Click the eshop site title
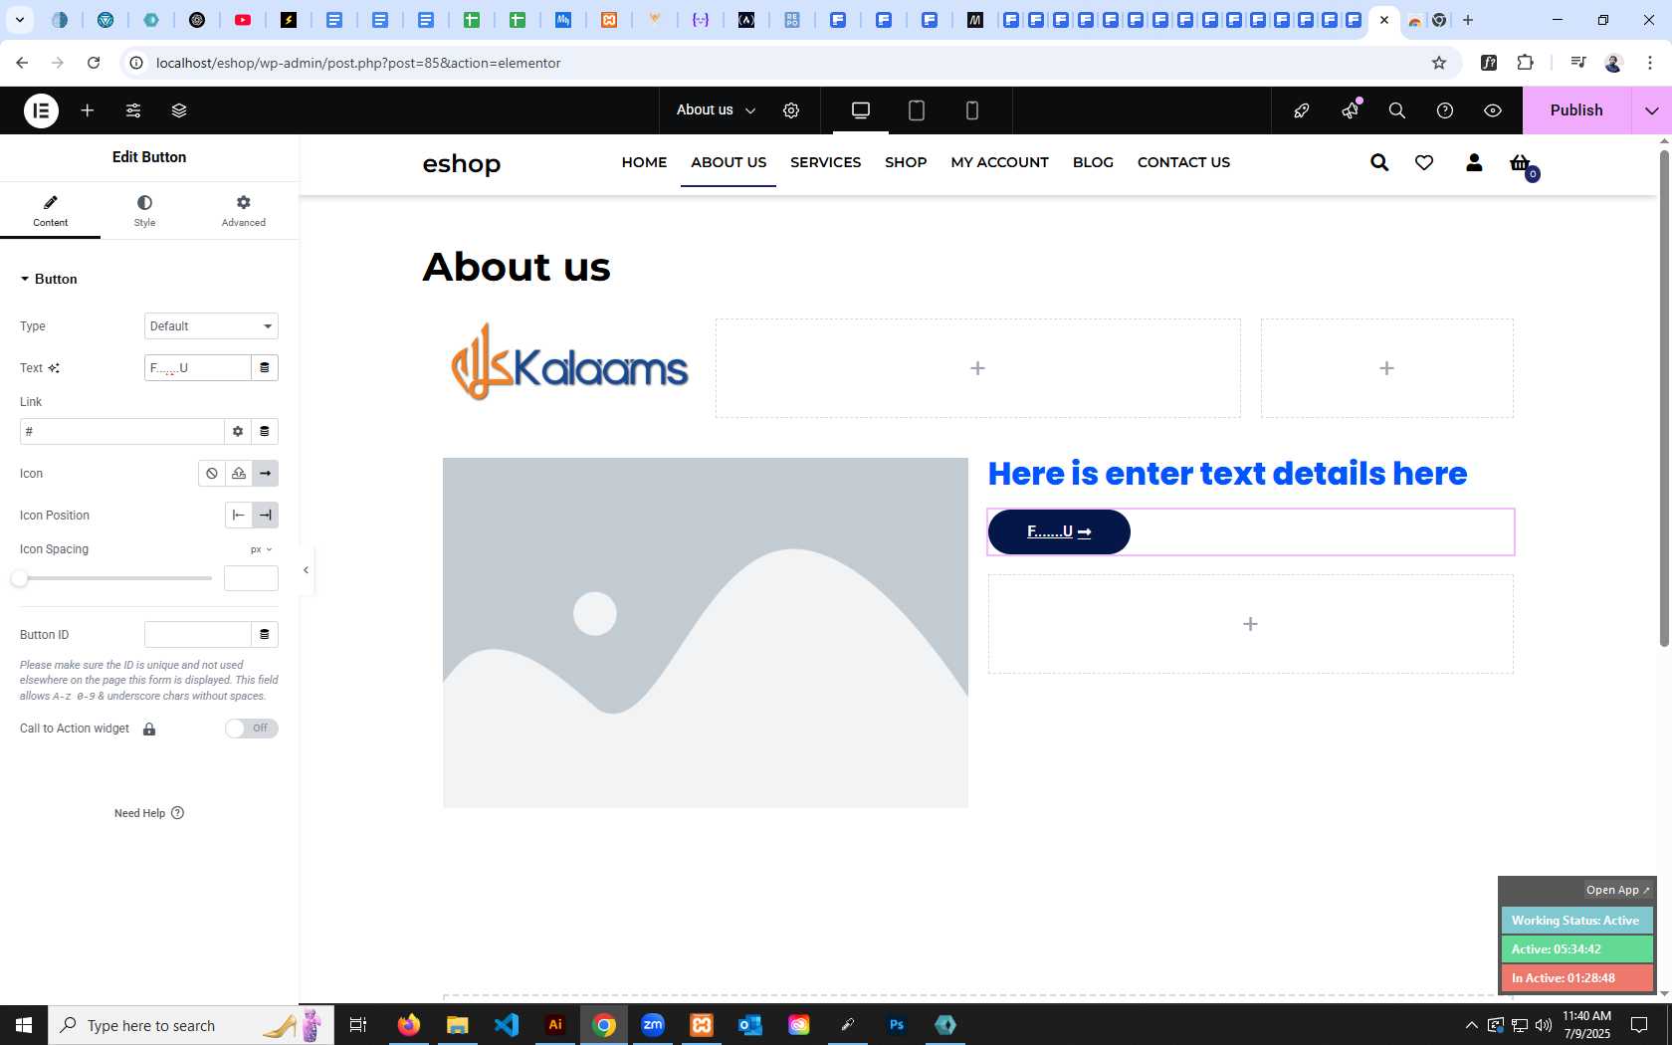The height and width of the screenshot is (1045, 1672). pyautogui.click(x=462, y=163)
